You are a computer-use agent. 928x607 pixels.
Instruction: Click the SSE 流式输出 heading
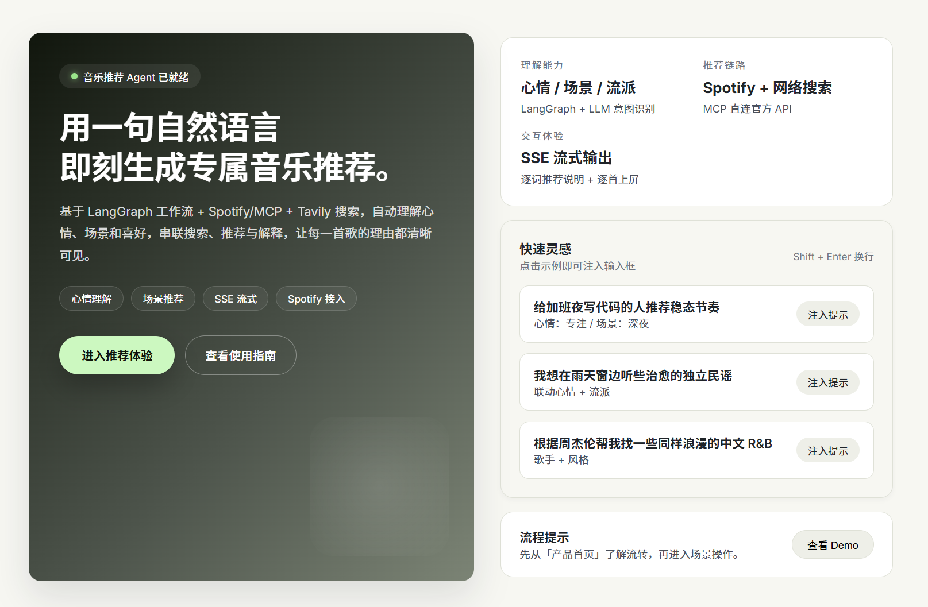pyautogui.click(x=566, y=158)
